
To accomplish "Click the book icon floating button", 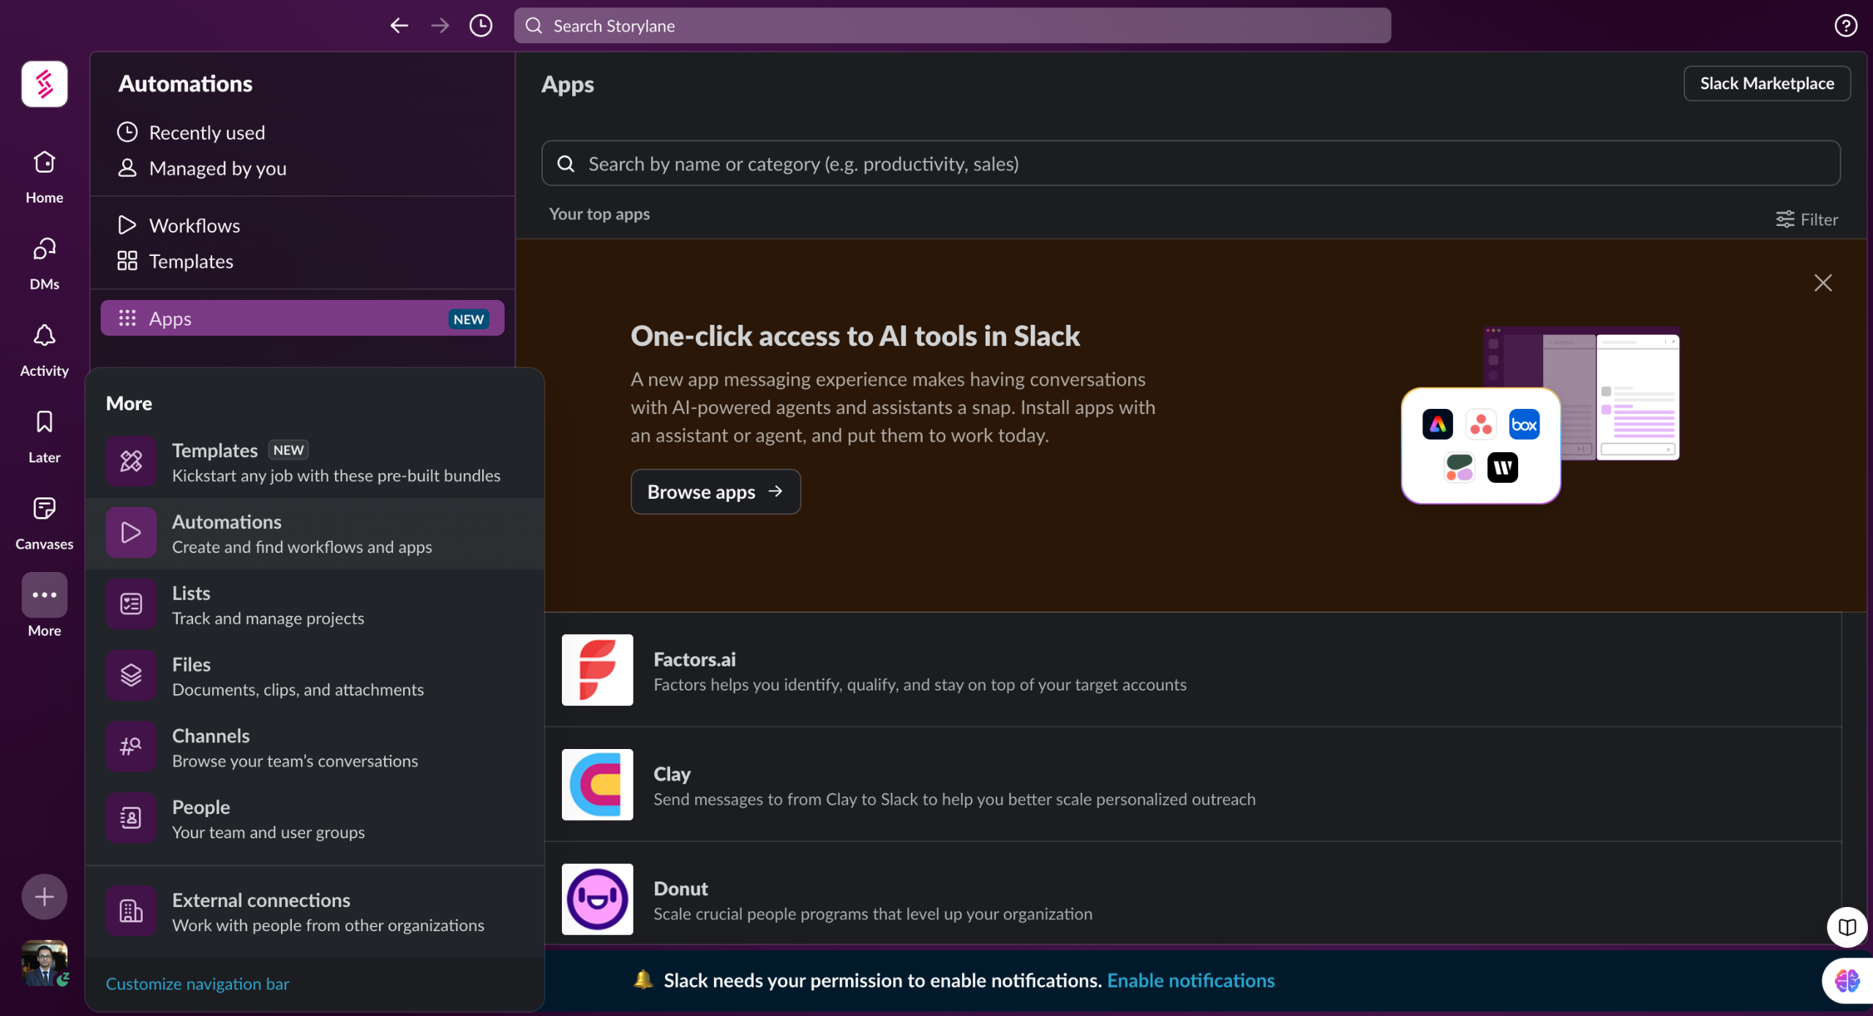I will [1847, 927].
